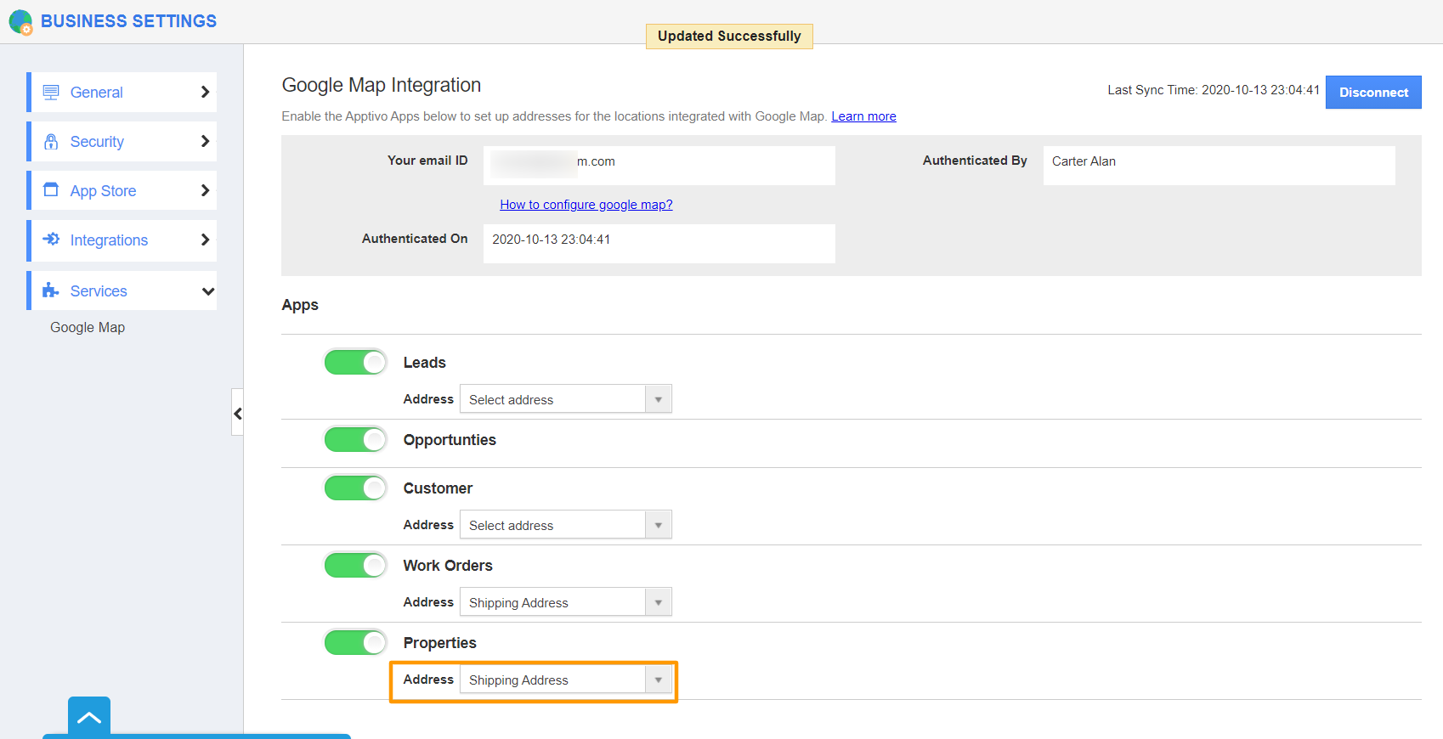Click the General monitor icon
Screen dimensions: 1443x739
click(51, 92)
